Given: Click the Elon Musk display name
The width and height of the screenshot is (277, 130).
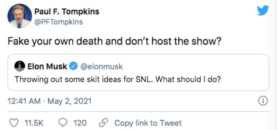Looking at the screenshot, I should tap(47, 66).
